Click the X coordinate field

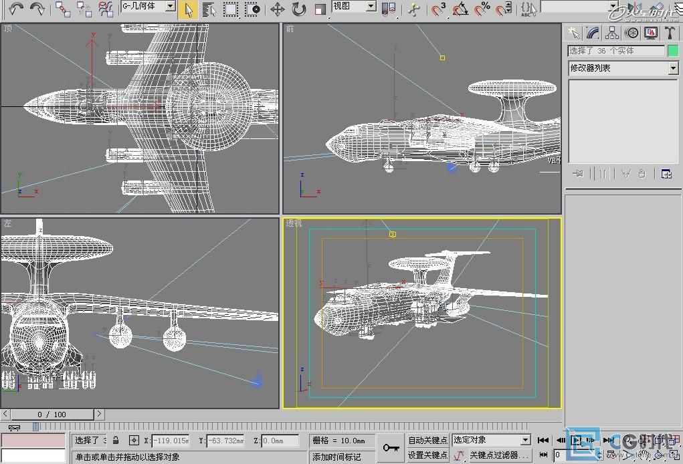pos(171,441)
